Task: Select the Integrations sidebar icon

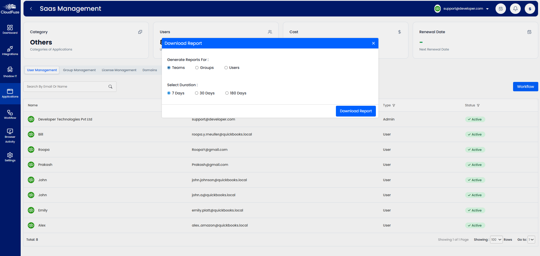Action: coord(10,50)
